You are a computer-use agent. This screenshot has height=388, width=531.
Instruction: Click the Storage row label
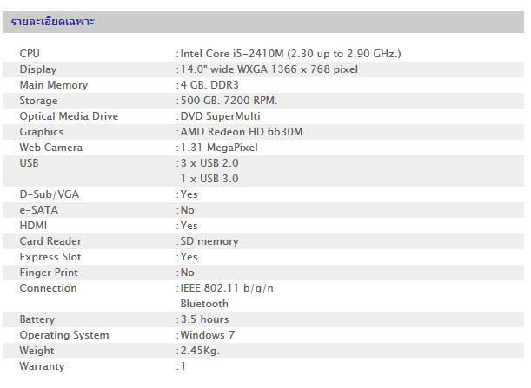(39, 101)
